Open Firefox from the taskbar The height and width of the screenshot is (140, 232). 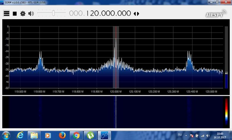[62, 135]
